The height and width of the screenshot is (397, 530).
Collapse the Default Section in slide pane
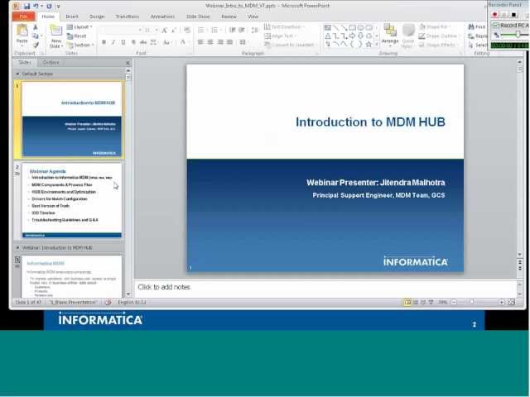[17, 74]
